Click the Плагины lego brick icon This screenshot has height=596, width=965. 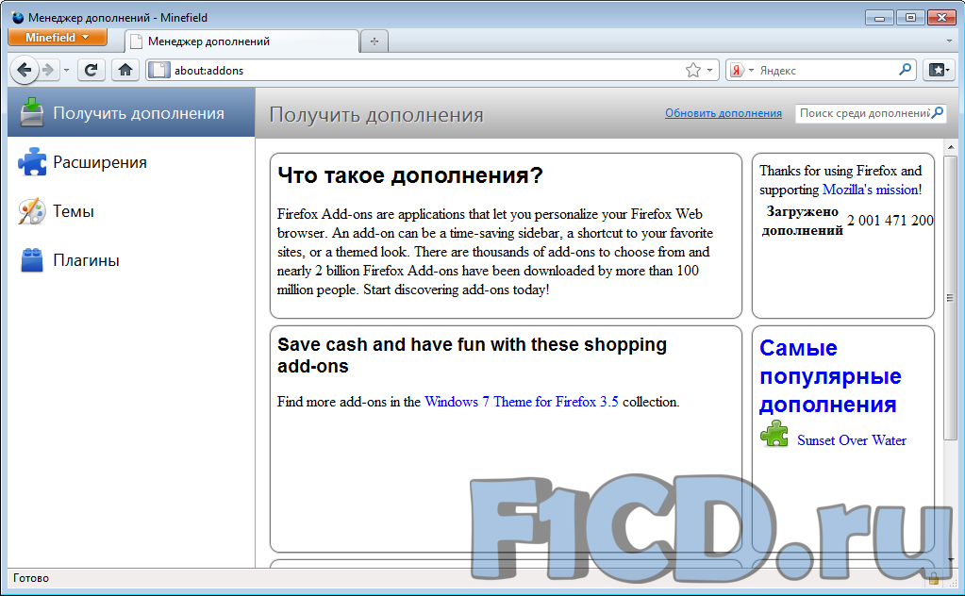click(x=32, y=260)
